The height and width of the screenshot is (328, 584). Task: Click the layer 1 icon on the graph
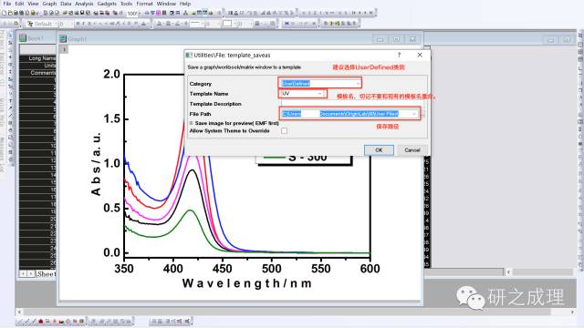[64, 49]
